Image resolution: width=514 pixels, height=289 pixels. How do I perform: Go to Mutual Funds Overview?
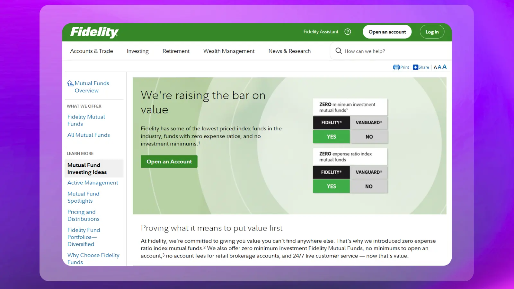92,87
